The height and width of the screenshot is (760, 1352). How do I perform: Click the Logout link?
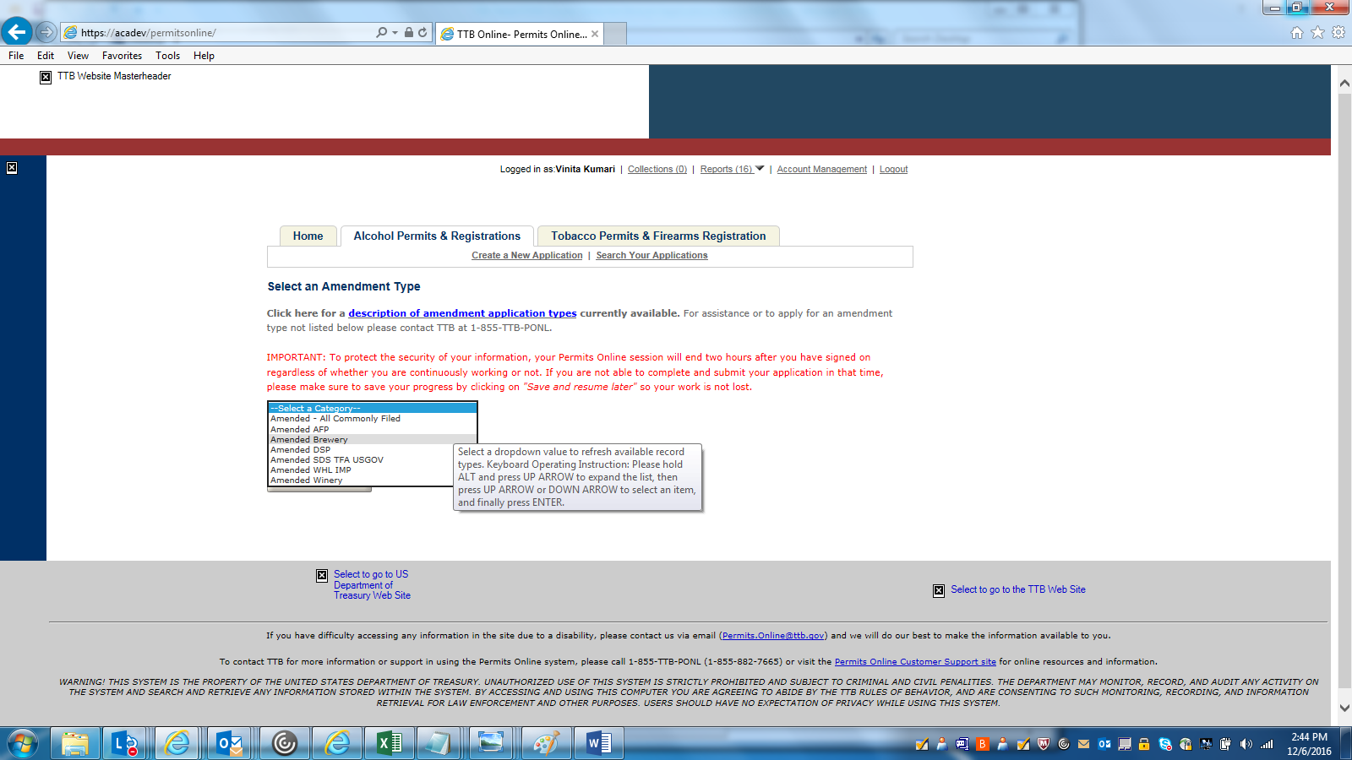(894, 170)
